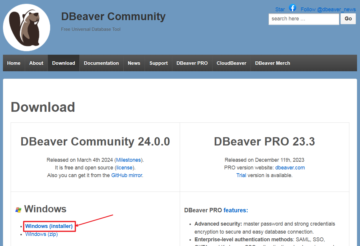
Task: Click the Windows flag icon
Action: click(x=18, y=210)
